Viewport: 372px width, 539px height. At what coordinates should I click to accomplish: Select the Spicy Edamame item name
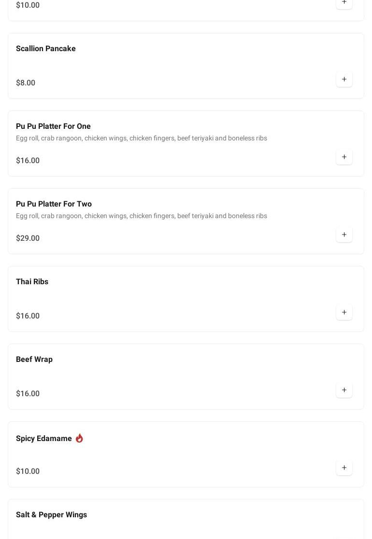coord(44,439)
